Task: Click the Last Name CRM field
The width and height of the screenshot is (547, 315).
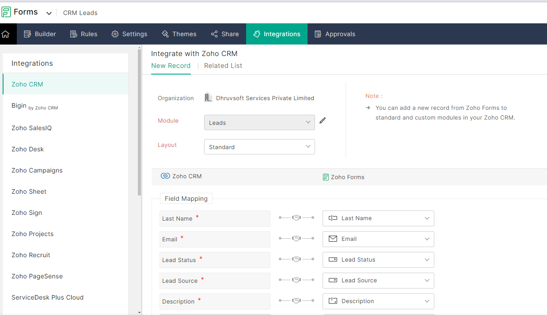Action: tap(215, 218)
